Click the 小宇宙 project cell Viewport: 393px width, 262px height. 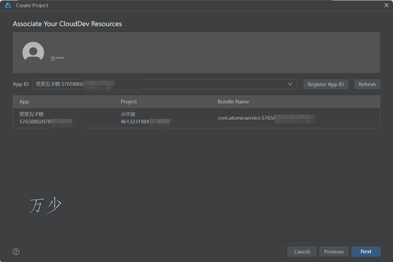(x=135, y=118)
